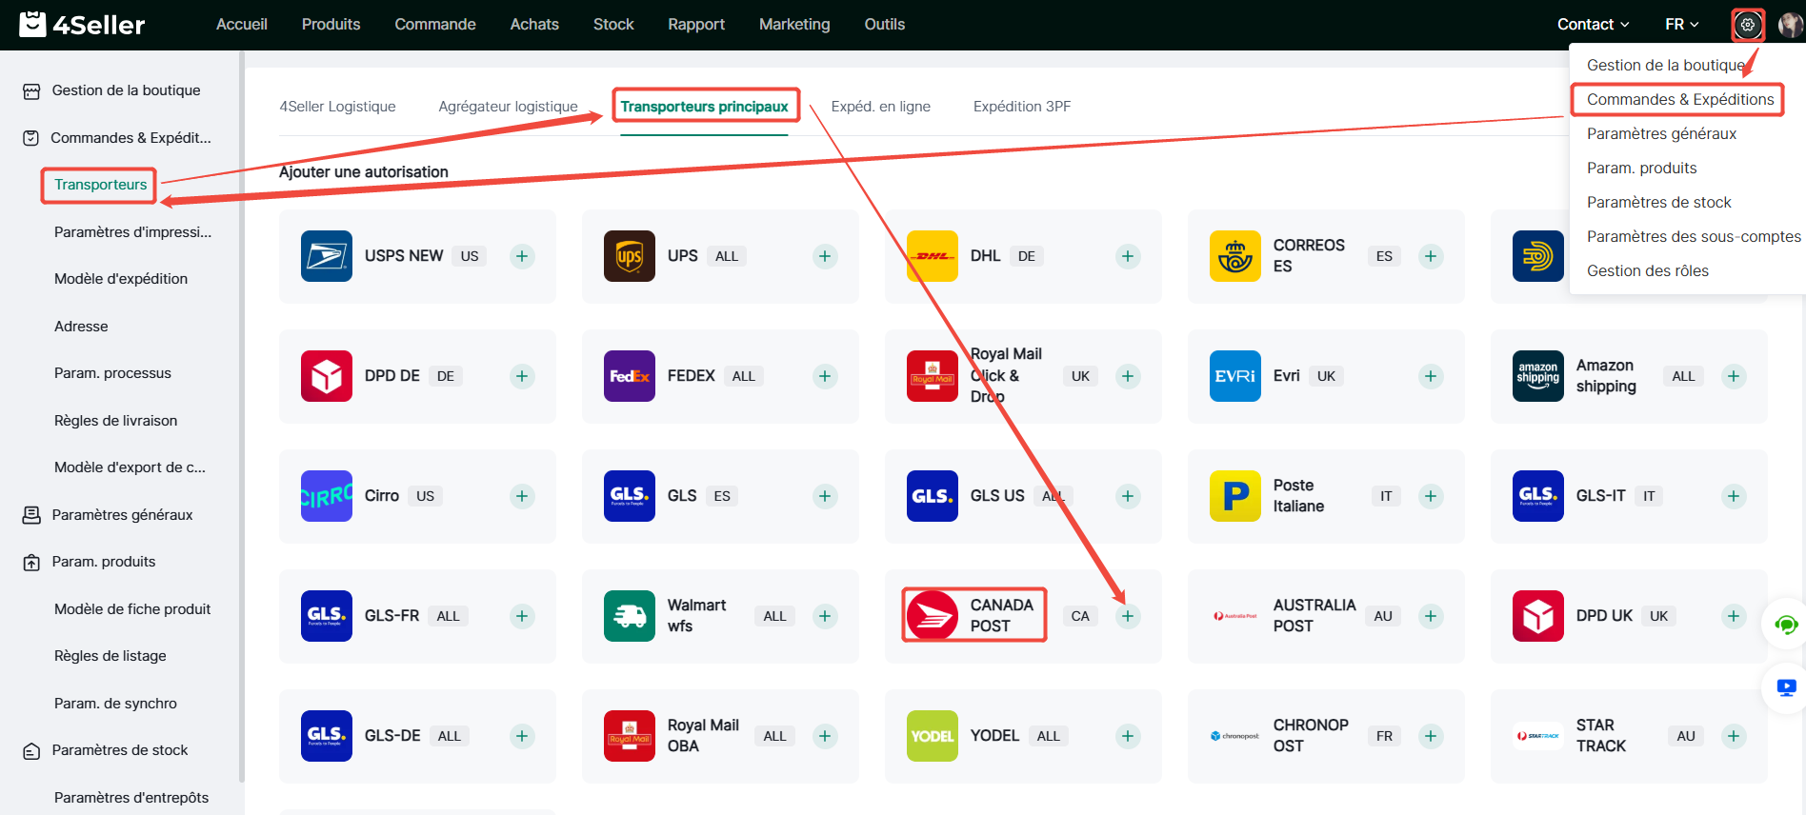Open the green chat support bubble

click(x=1786, y=625)
